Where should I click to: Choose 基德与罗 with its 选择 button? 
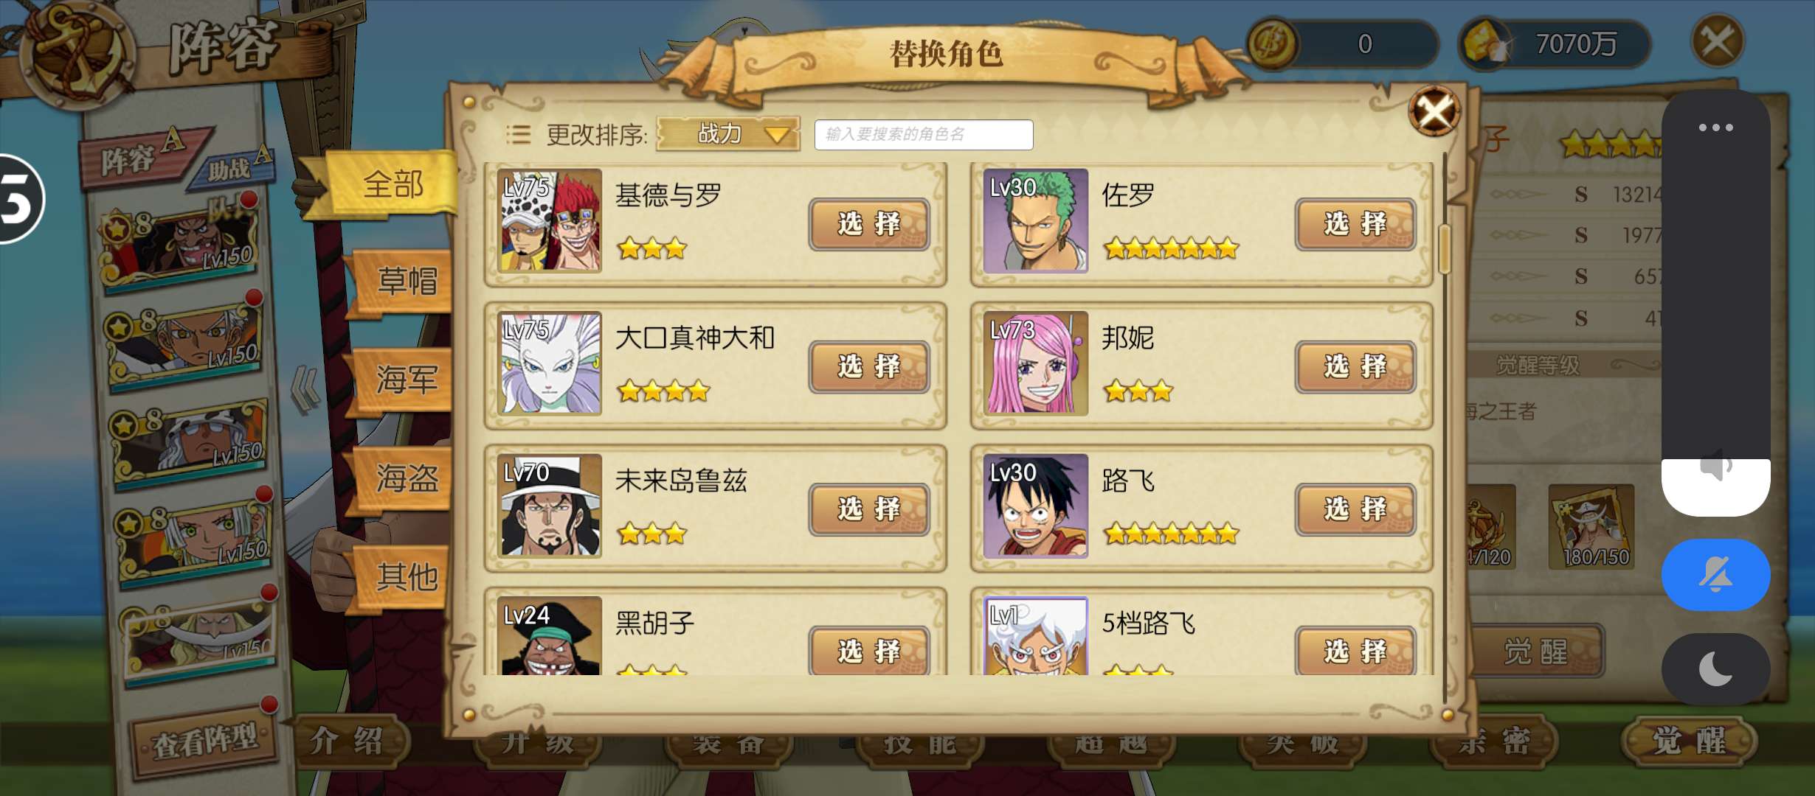click(x=869, y=223)
